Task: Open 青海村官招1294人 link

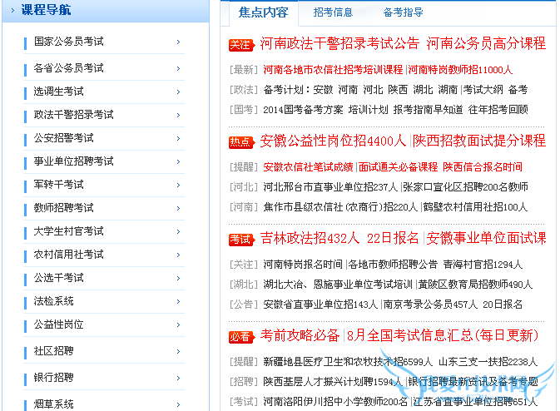Action: 483,265
